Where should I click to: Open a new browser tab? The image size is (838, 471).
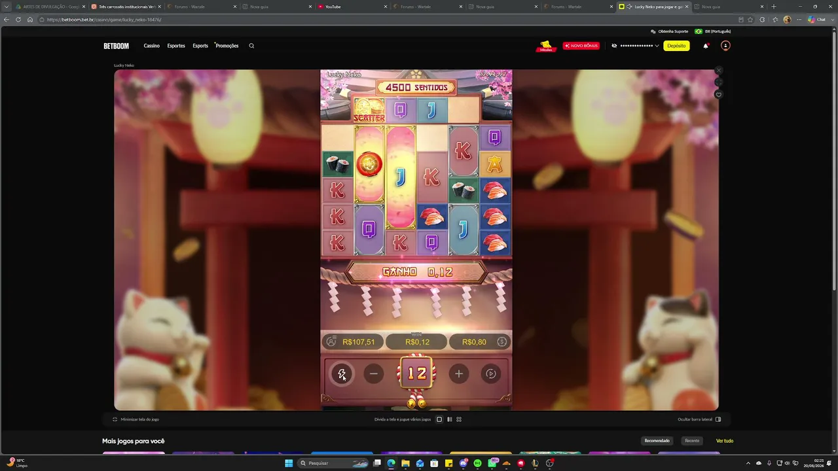[774, 7]
